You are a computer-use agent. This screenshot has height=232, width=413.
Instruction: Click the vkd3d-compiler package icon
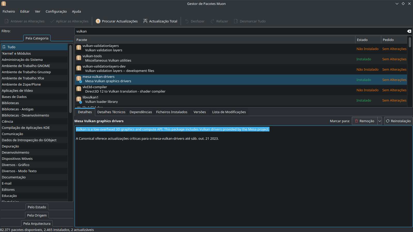tap(79, 89)
